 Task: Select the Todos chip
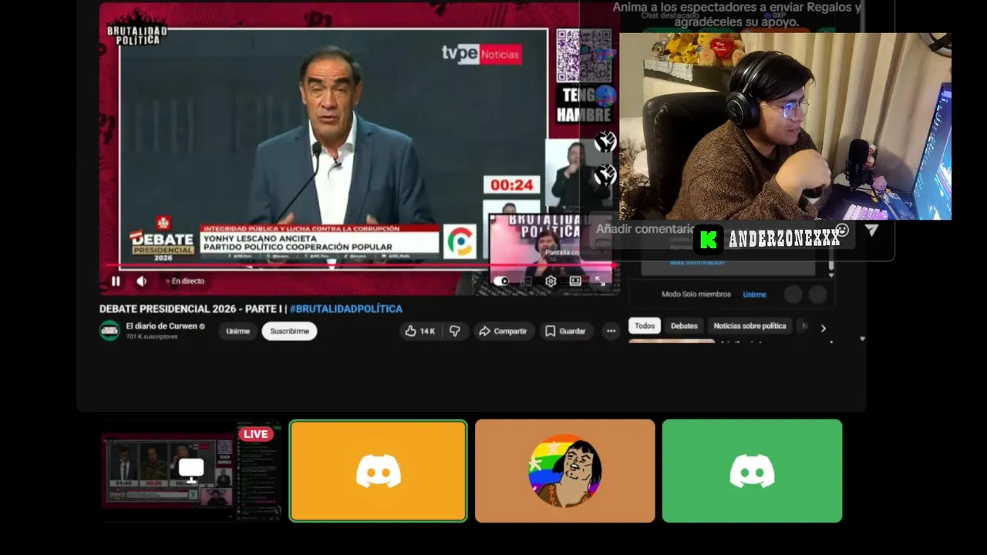645,326
